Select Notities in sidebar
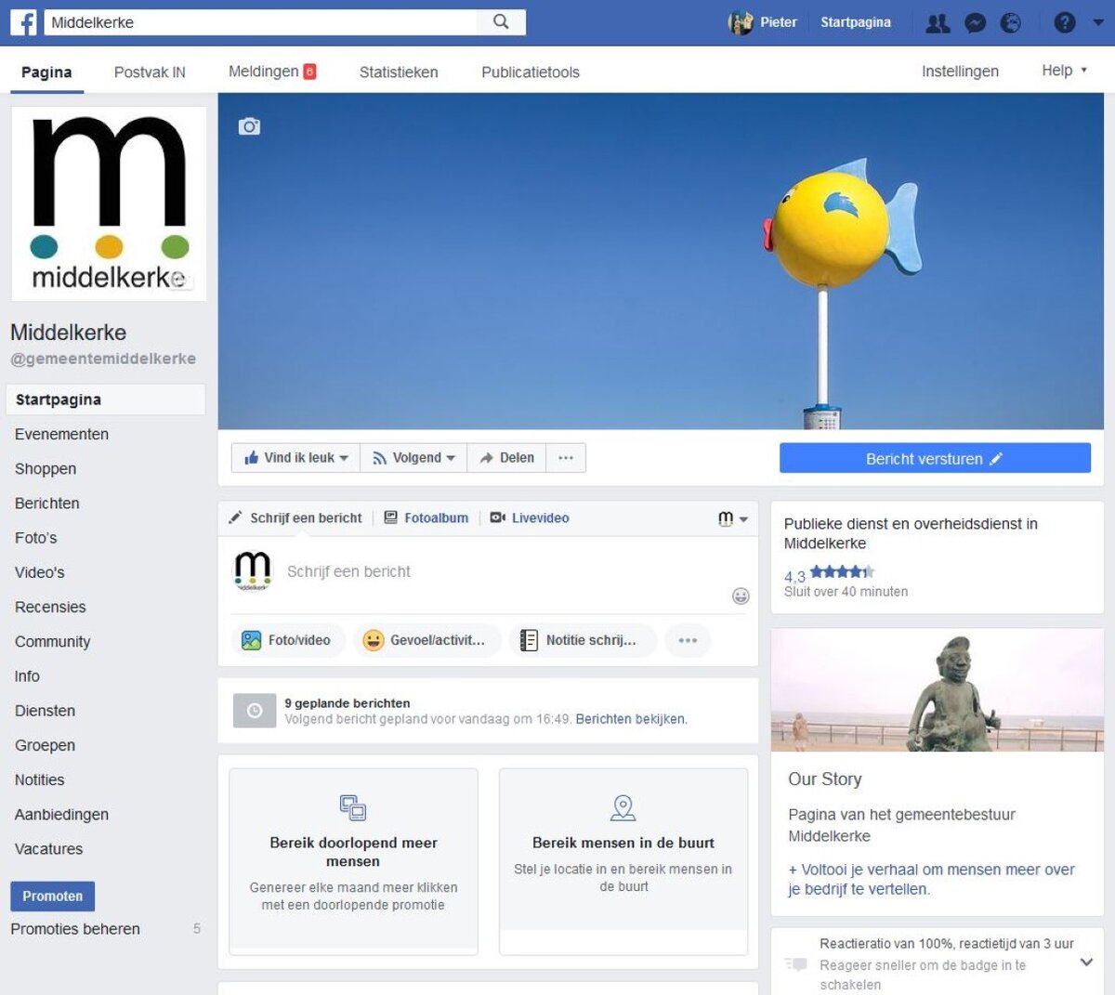 [x=40, y=779]
